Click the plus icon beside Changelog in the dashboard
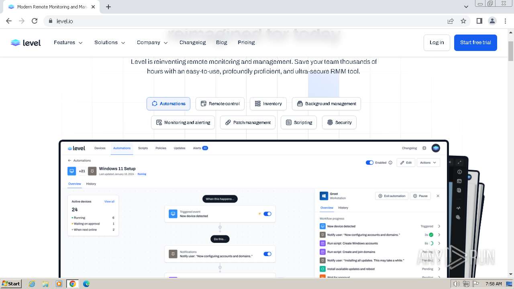 coord(424,148)
